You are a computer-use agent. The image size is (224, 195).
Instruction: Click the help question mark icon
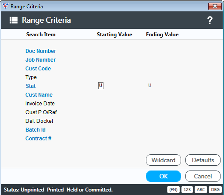[210, 20]
